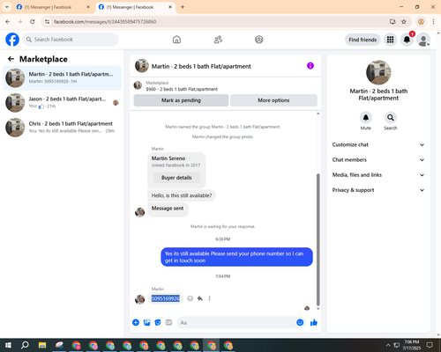Click More options button

(273, 100)
